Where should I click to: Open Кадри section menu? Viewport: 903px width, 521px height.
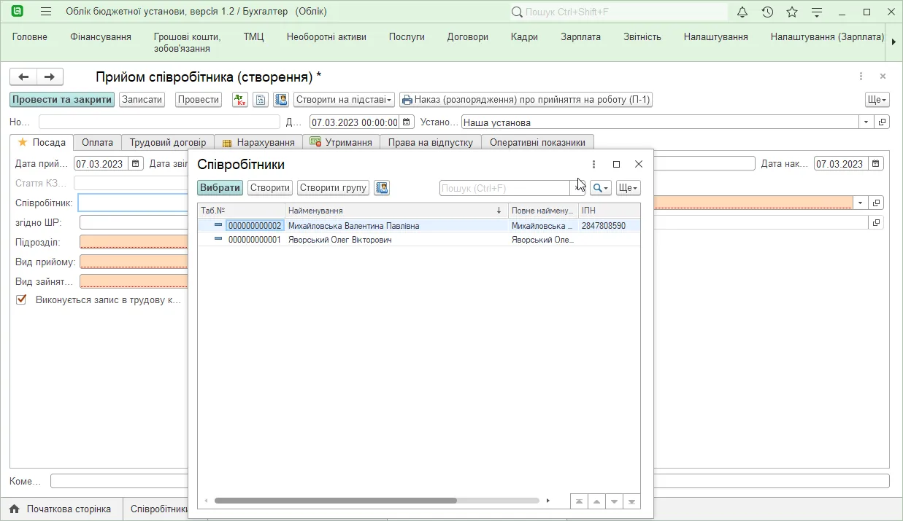pos(524,36)
